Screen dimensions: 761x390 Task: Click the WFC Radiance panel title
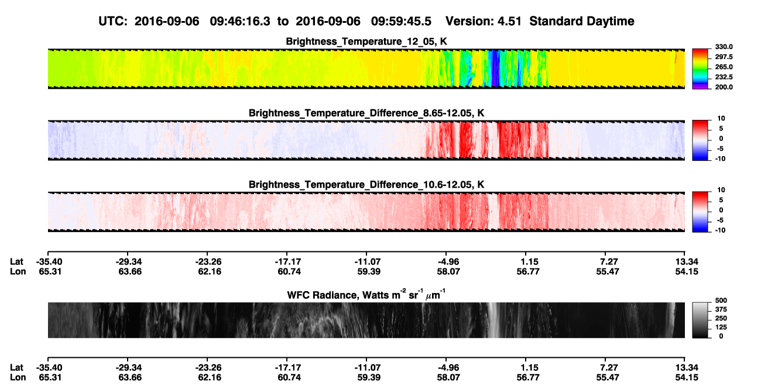tap(366, 295)
